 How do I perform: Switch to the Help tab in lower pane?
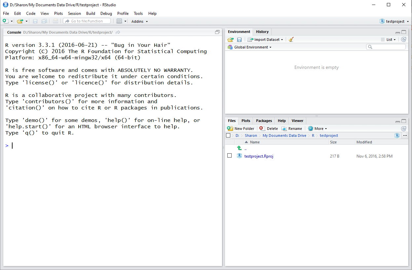[282, 121]
